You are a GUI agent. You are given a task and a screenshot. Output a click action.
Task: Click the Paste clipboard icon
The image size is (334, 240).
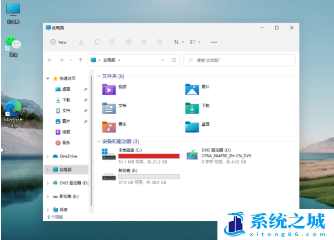click(x=113, y=42)
